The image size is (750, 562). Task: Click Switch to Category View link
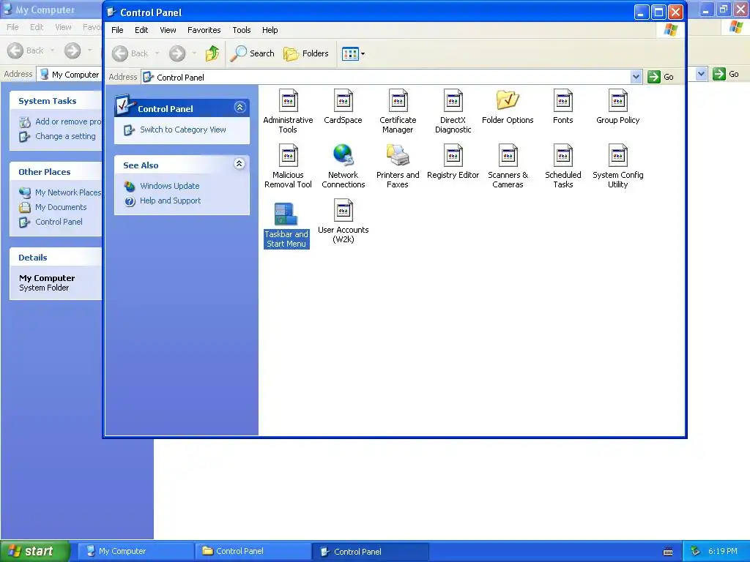pyautogui.click(x=182, y=130)
